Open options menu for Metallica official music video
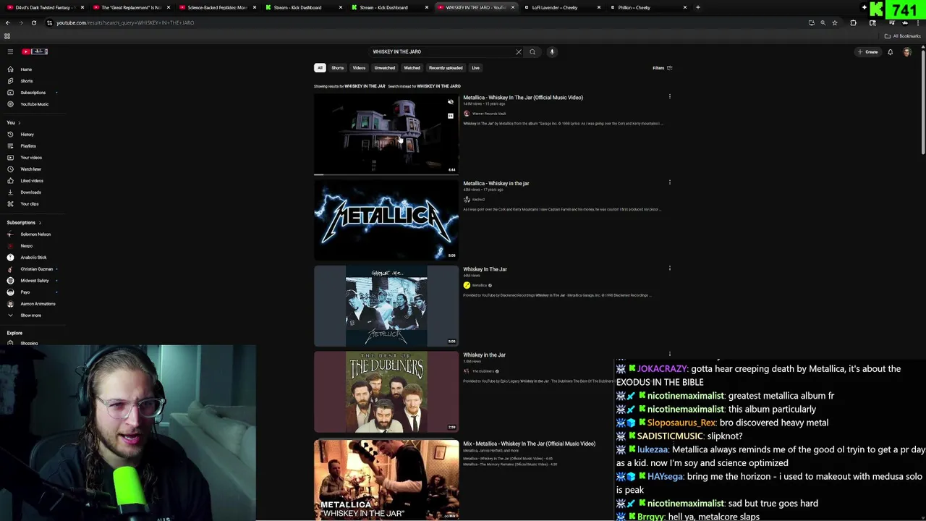 (670, 96)
